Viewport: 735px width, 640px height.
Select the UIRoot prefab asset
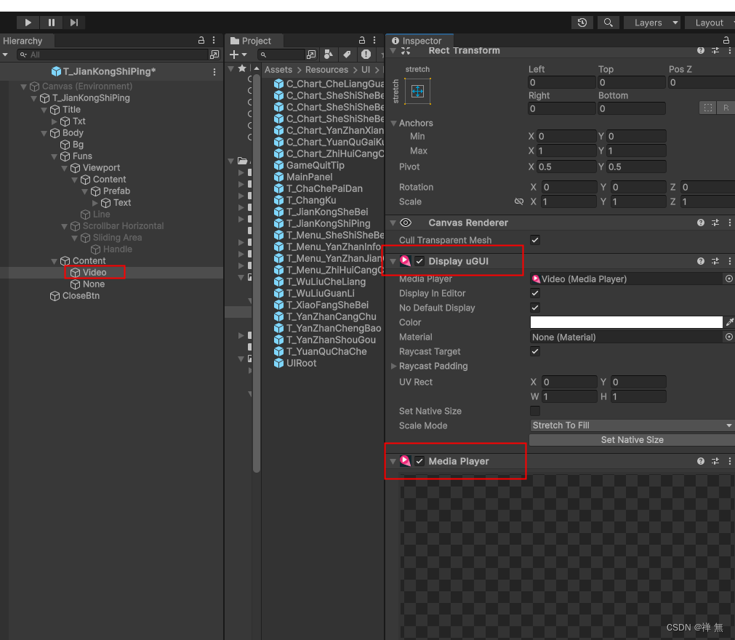301,364
